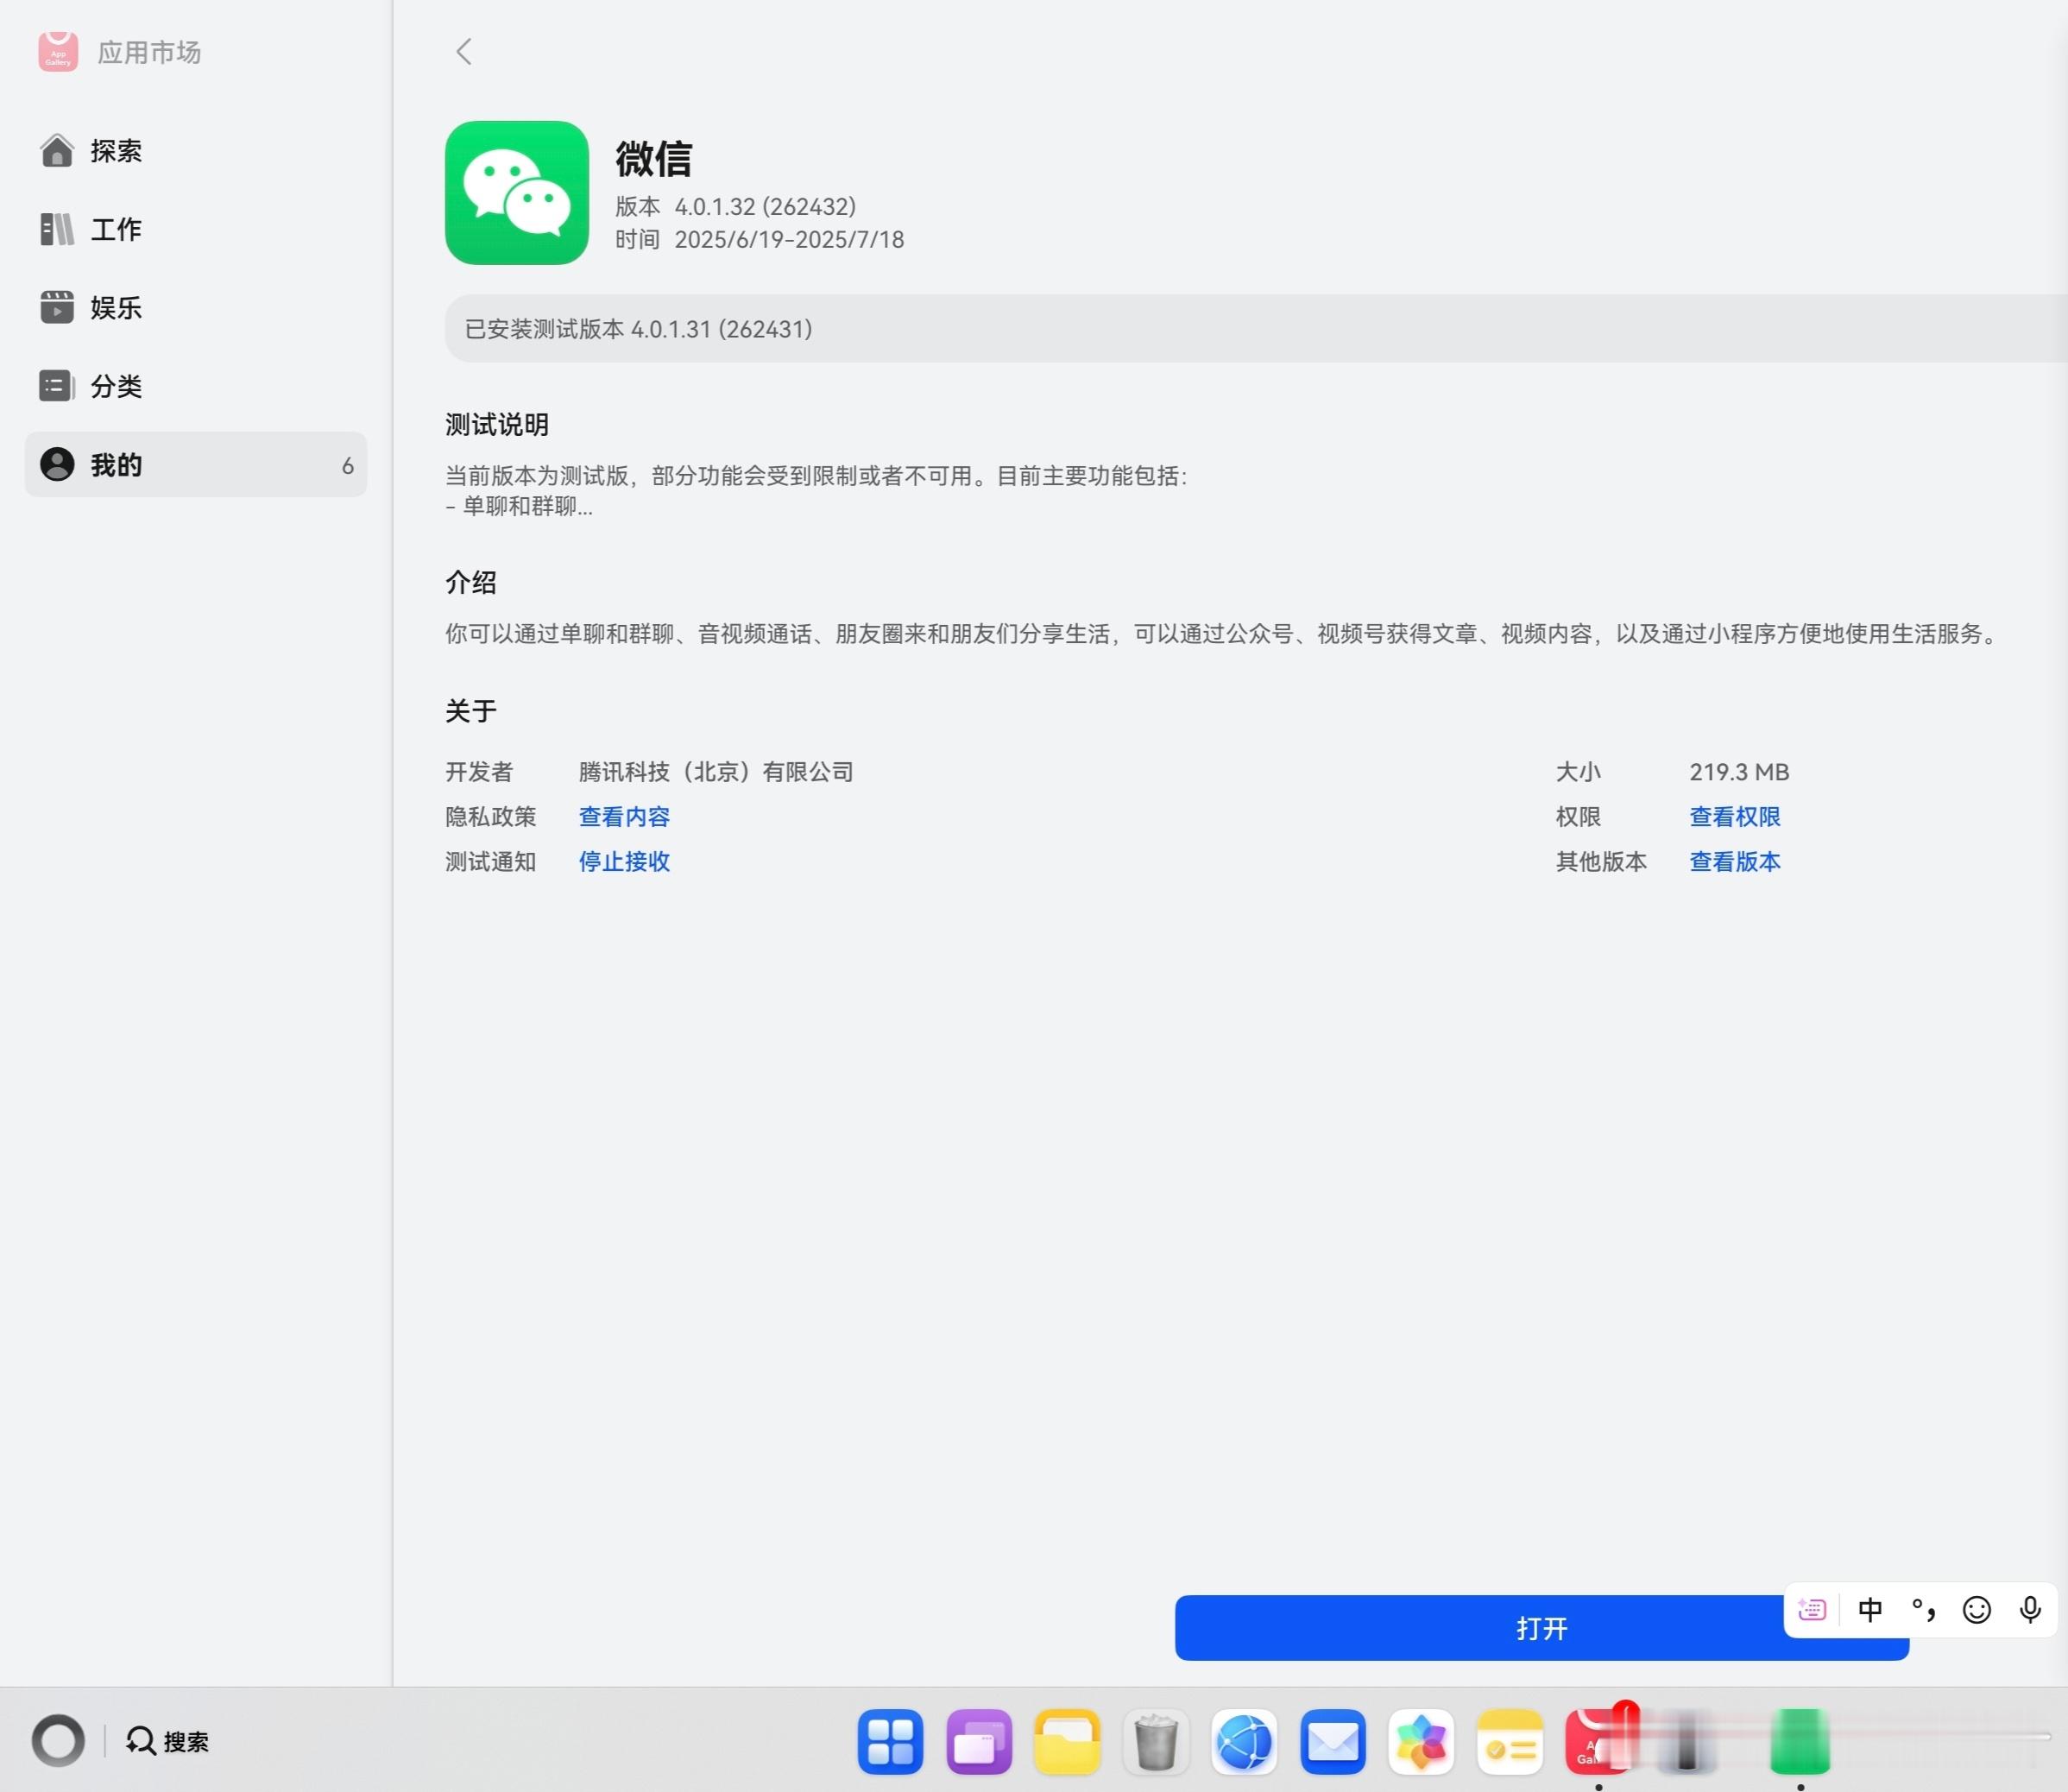2068x1792 pixels.
Task: Click the microphone voice input icon
Action: coord(2030,1610)
